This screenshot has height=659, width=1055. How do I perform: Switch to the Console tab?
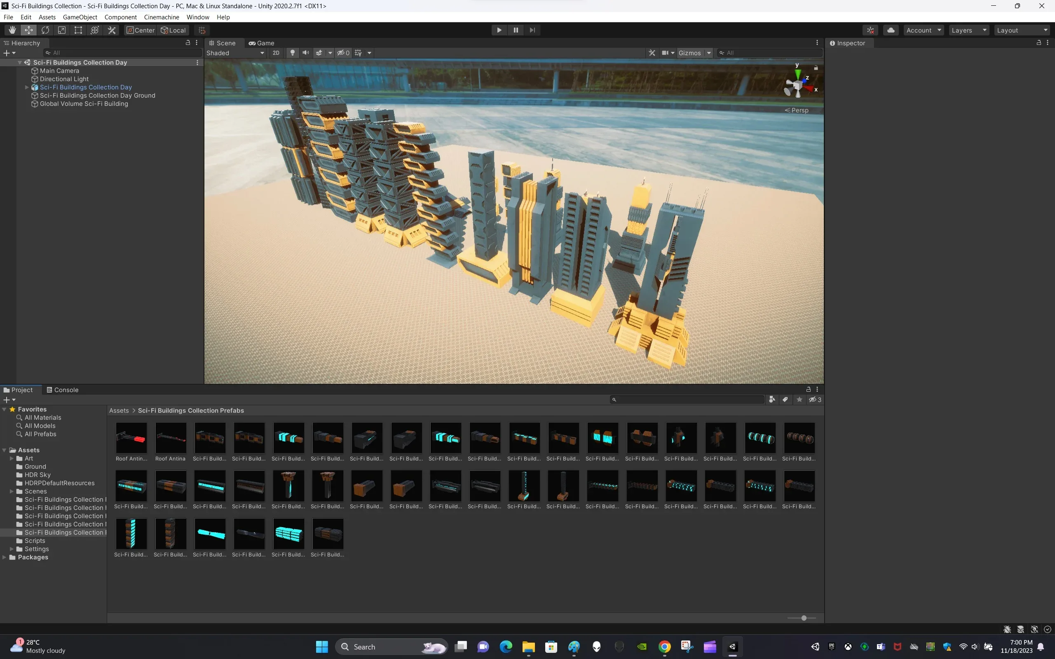pos(62,390)
